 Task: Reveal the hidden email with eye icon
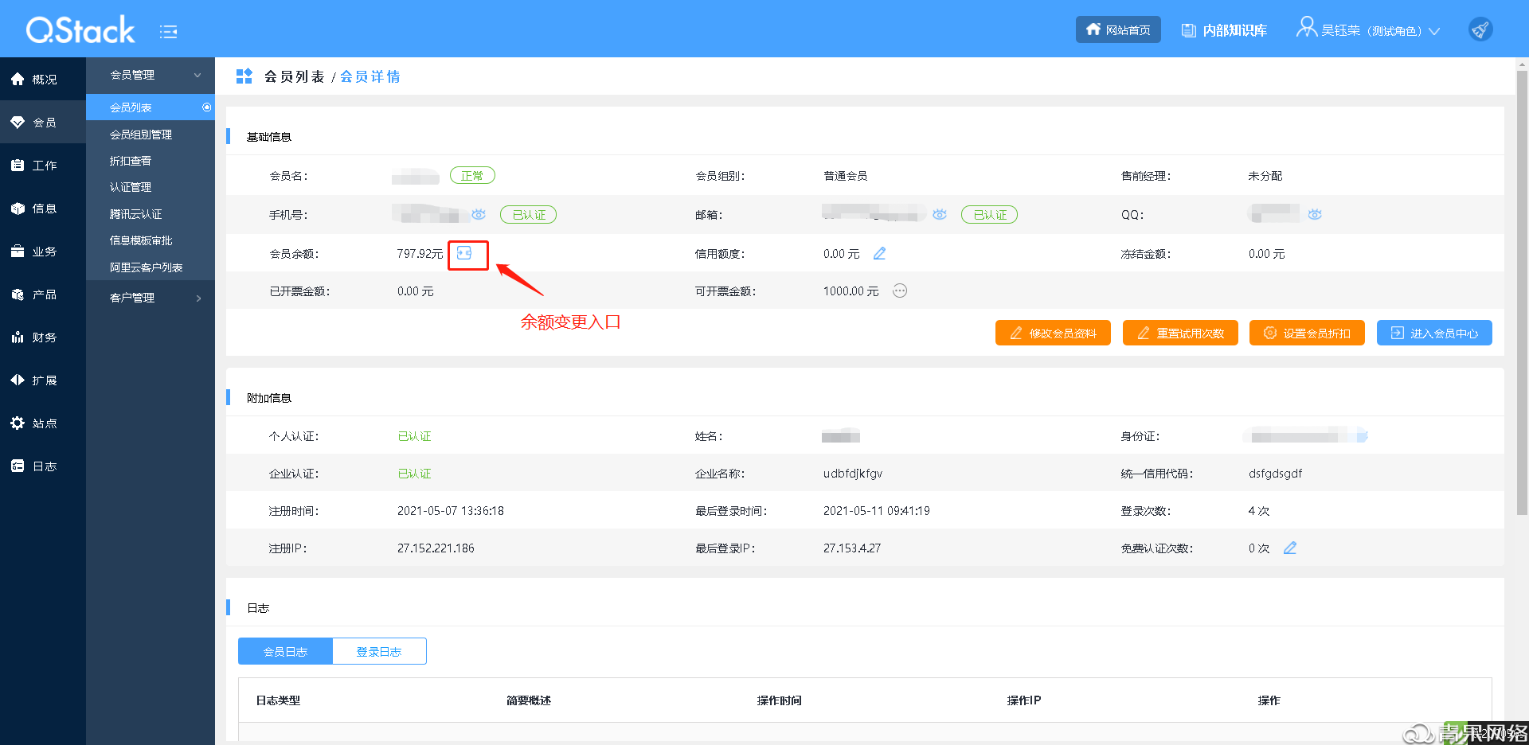(x=940, y=214)
